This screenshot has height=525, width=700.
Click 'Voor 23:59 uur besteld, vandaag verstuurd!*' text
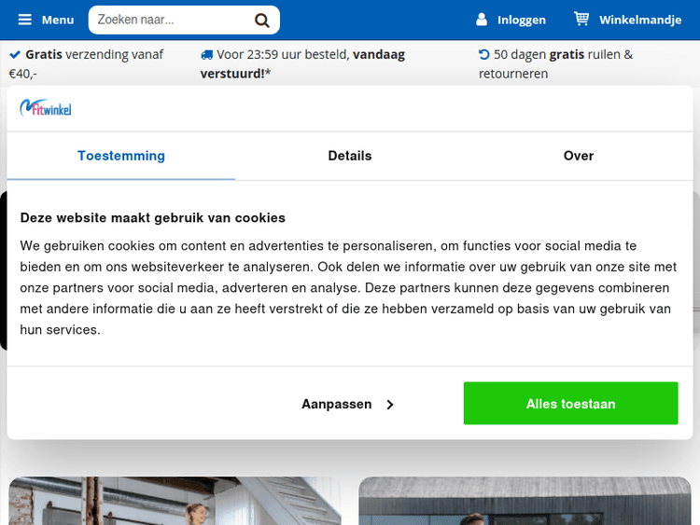pos(302,63)
